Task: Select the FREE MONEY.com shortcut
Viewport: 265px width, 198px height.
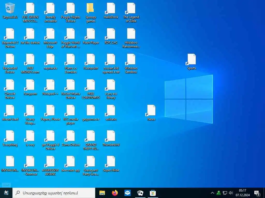Action: pos(30,64)
